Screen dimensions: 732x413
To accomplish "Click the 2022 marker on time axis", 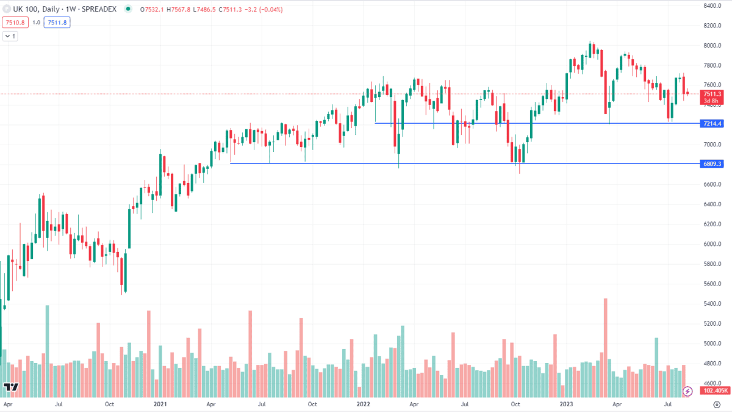I will pyautogui.click(x=363, y=404).
